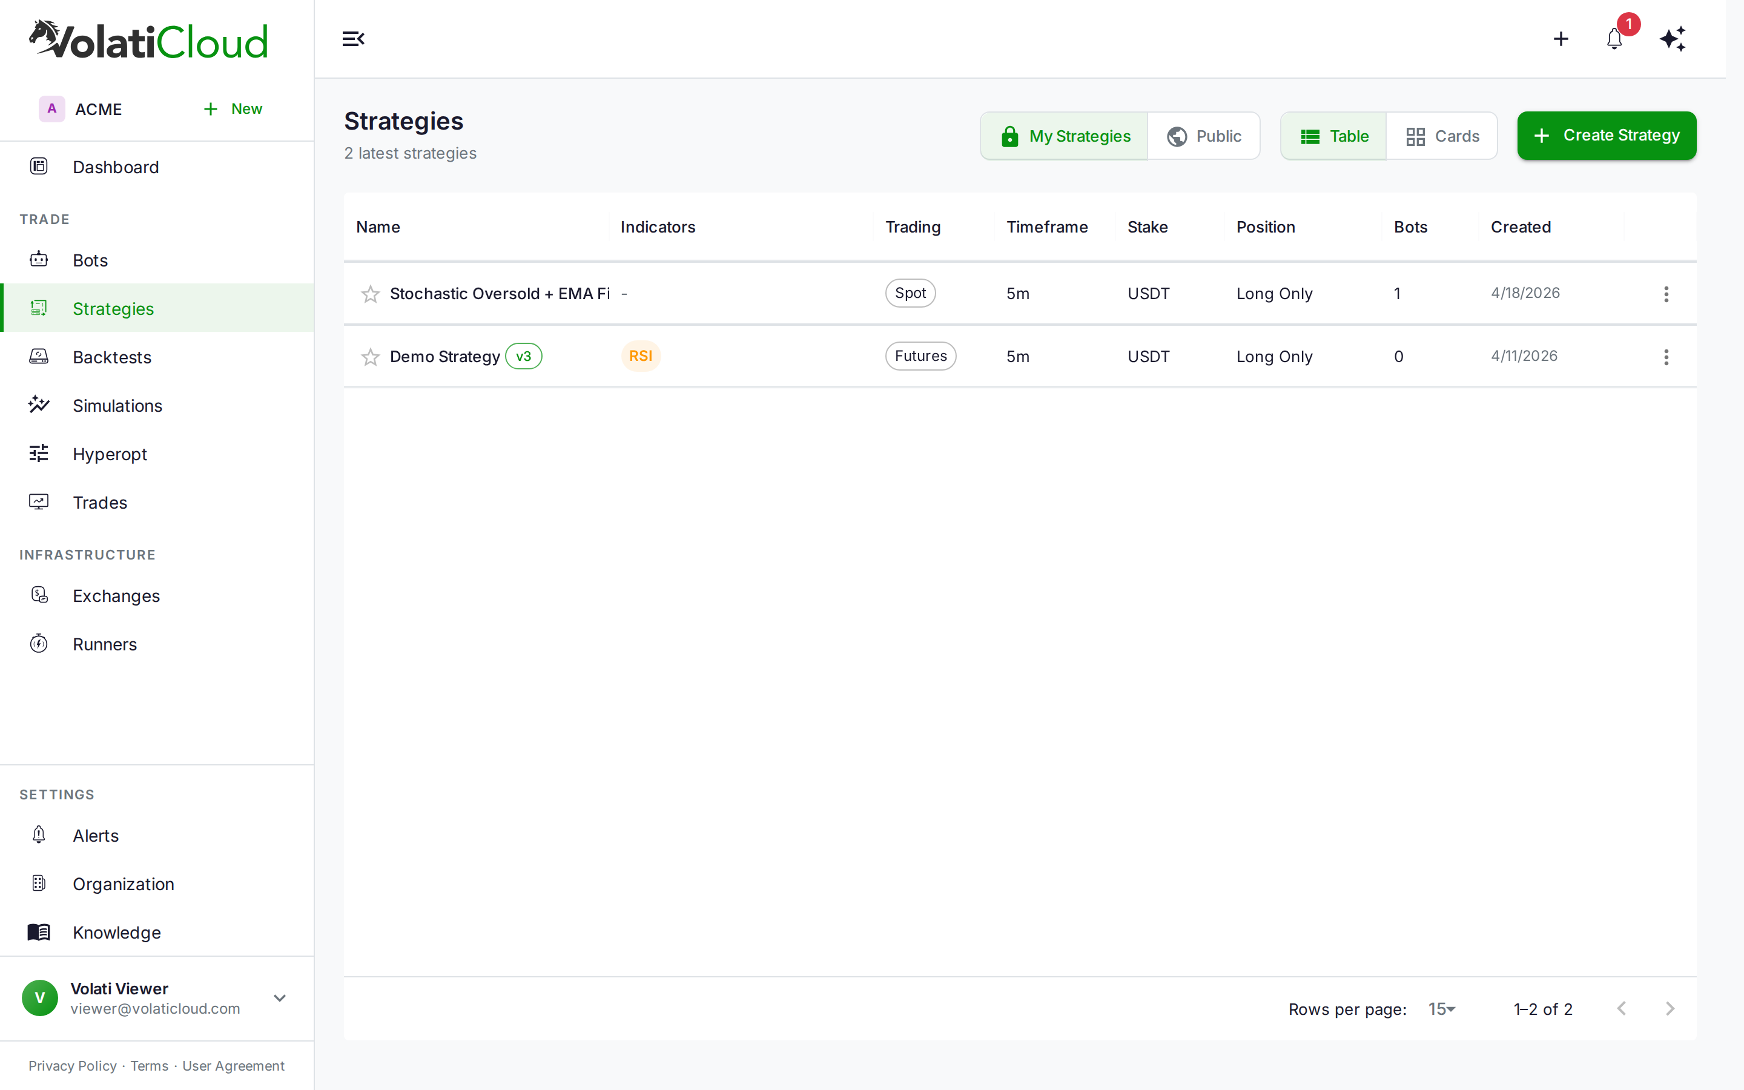The height and width of the screenshot is (1090, 1744).
Task: Switch to Public strategies filter
Action: pos(1203,136)
